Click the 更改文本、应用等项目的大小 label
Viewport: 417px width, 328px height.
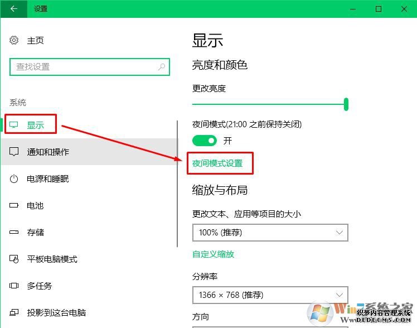tap(247, 214)
